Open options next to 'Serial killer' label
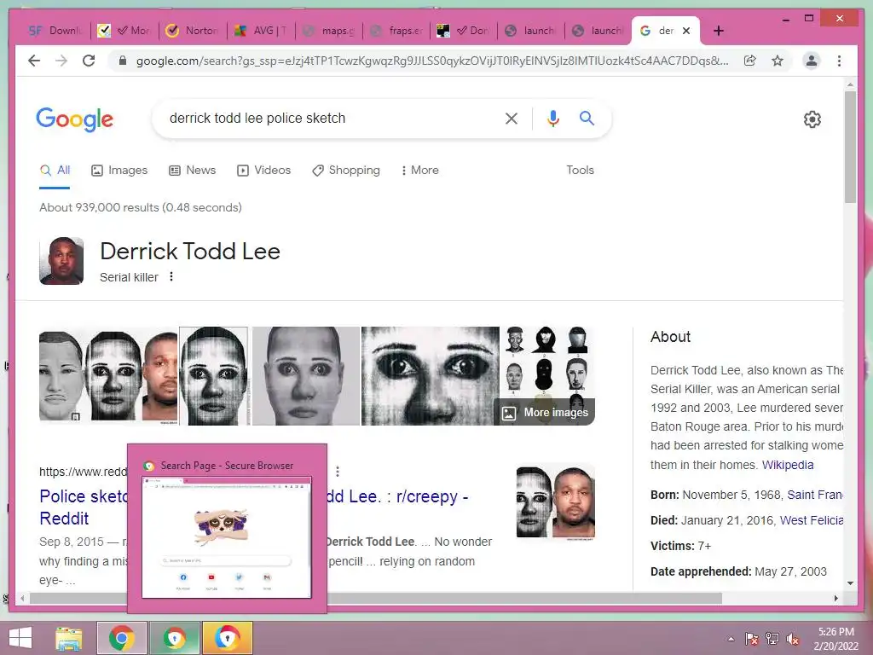The width and height of the screenshot is (873, 655). (x=171, y=277)
